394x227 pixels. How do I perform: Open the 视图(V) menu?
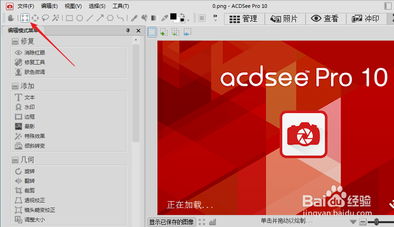pyautogui.click(x=73, y=6)
